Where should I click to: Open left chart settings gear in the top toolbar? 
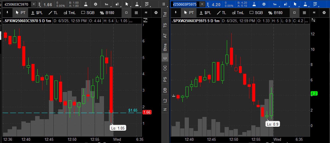click(x=96, y=4)
